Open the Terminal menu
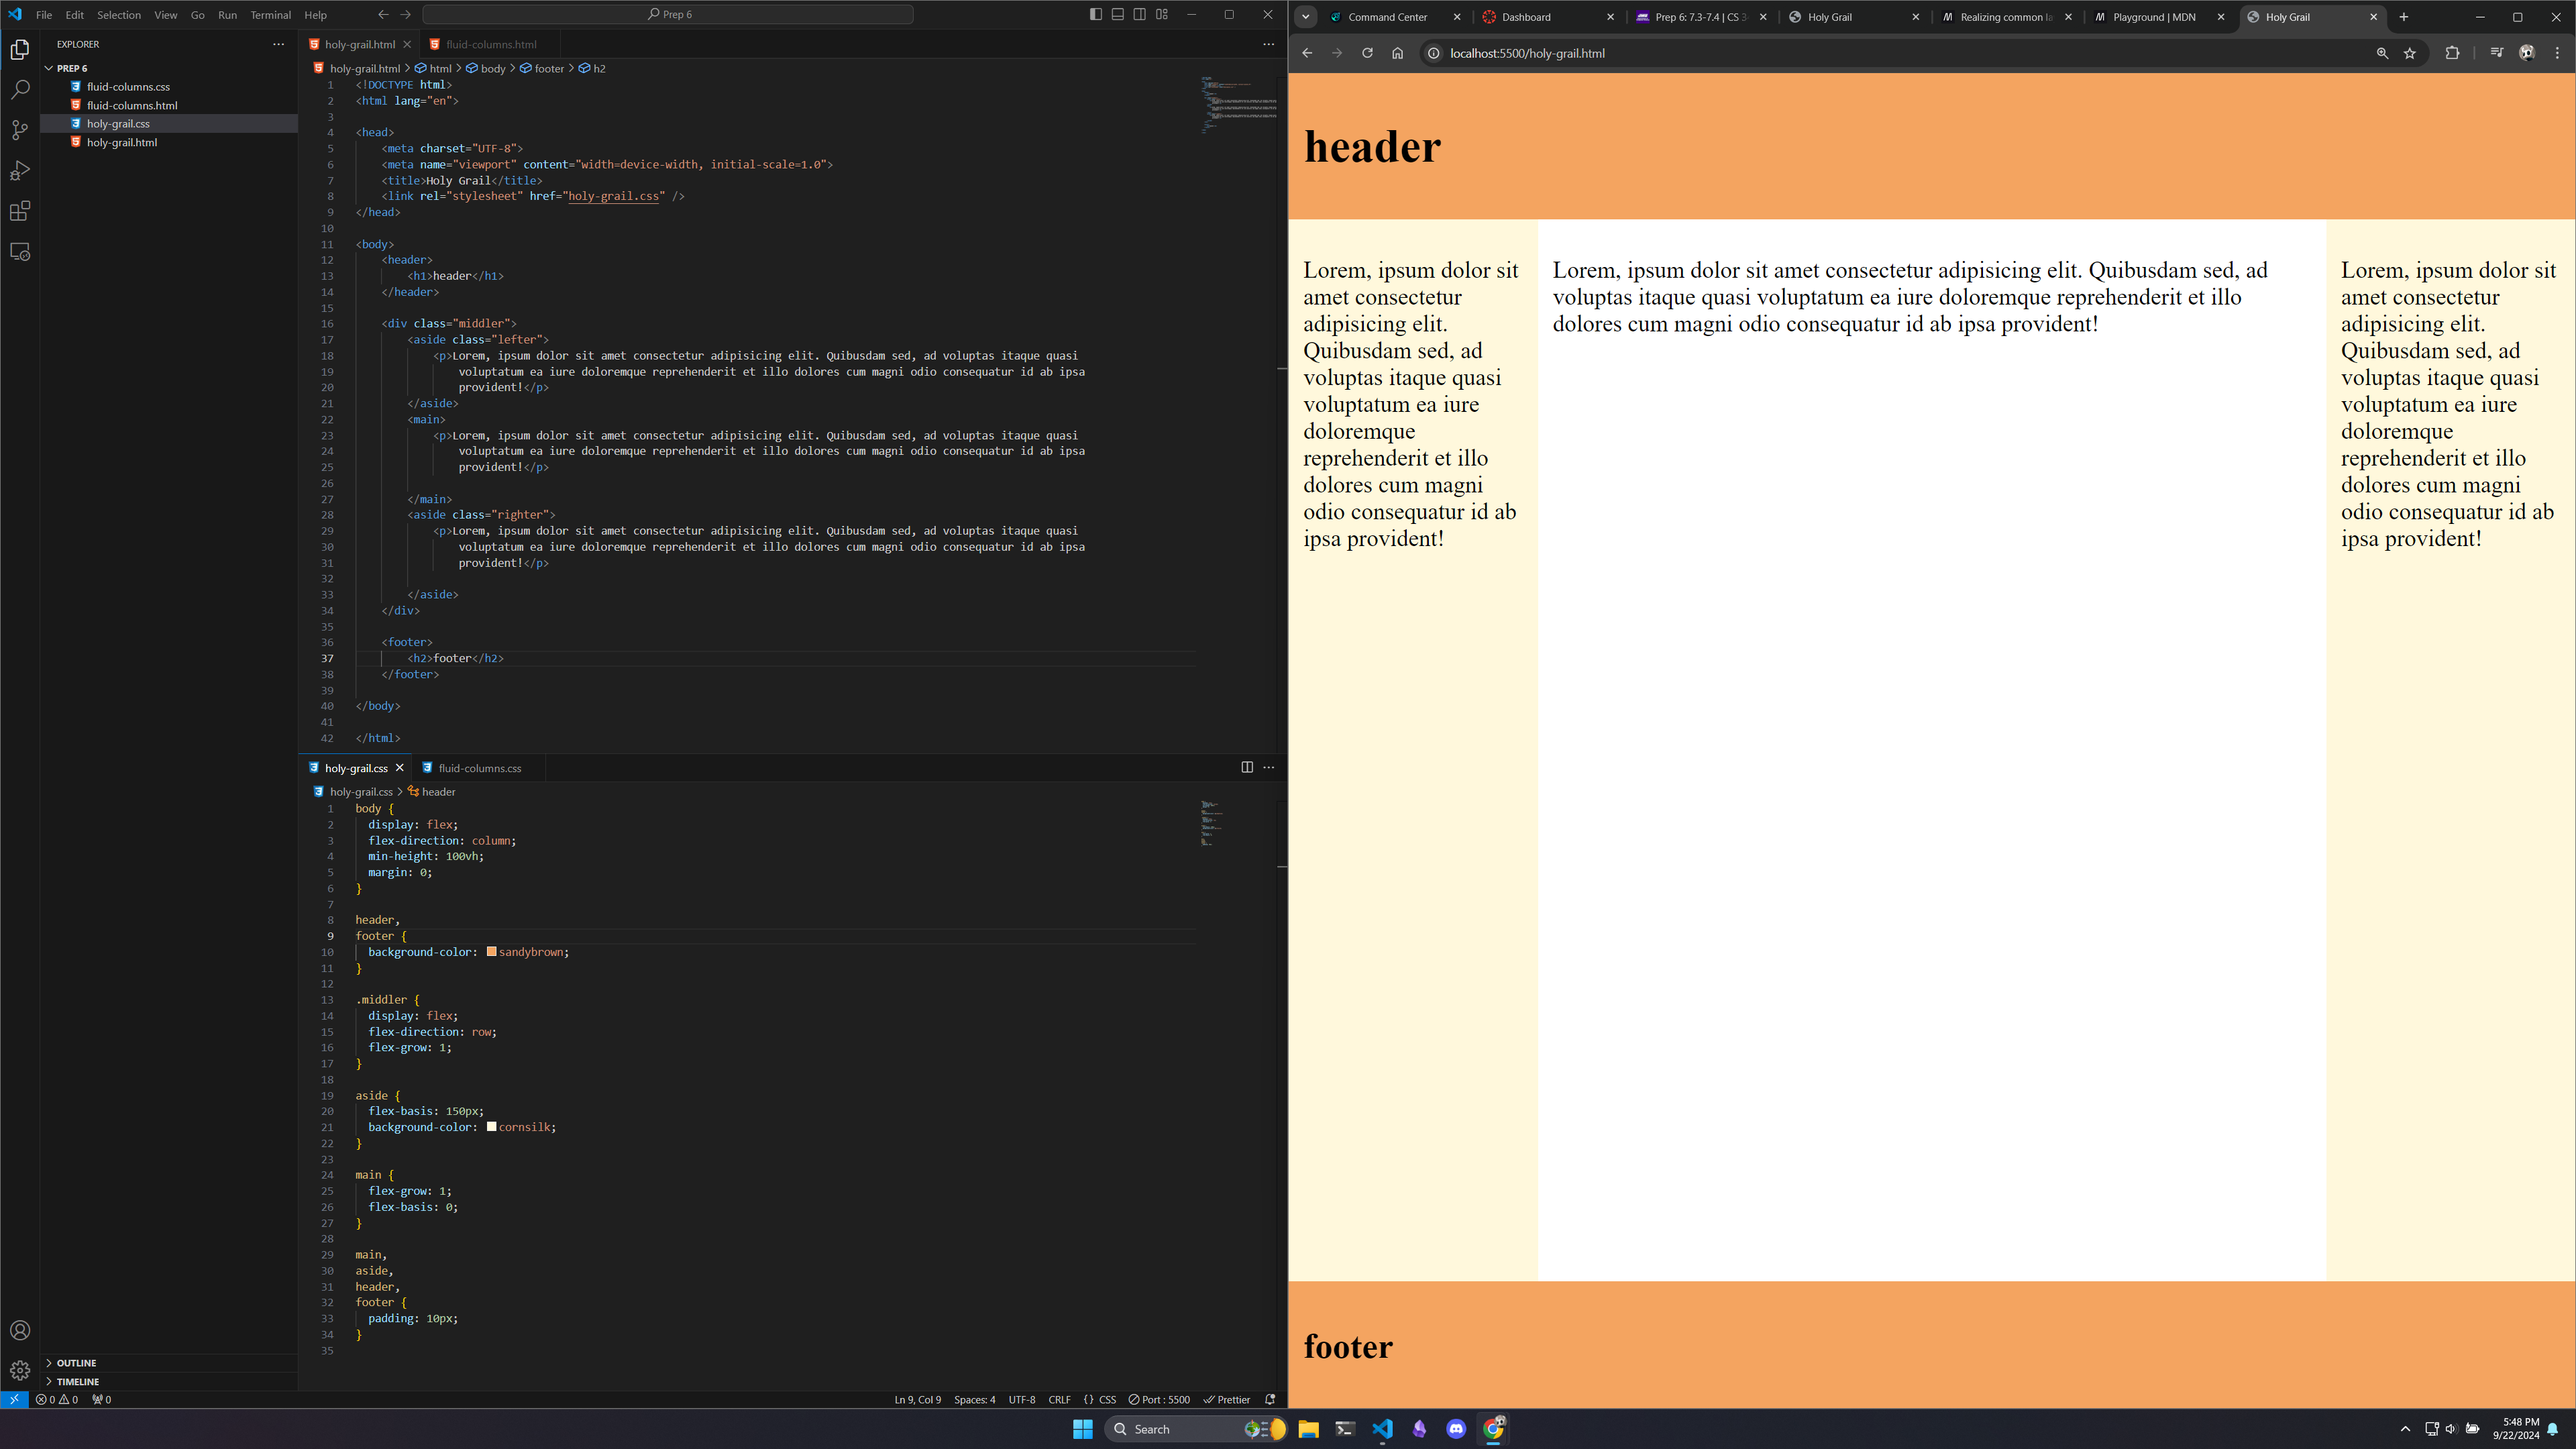 click(270, 15)
